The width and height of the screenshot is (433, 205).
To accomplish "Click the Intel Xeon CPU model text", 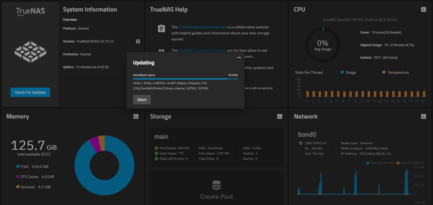I will (360, 20).
